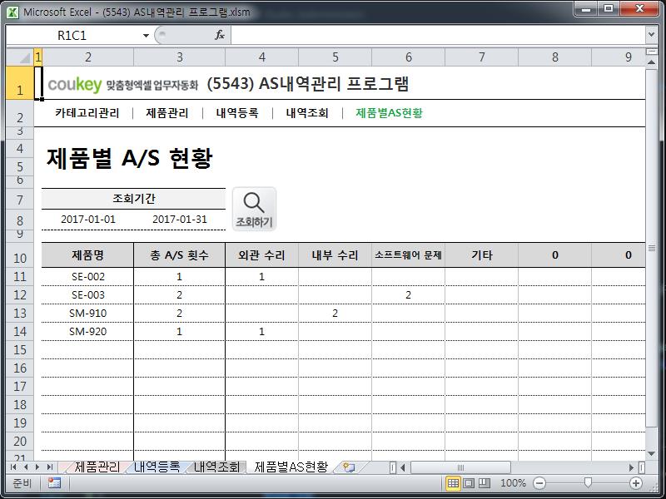666x499 pixels.
Task: Click the select all corner triangle
Action: [20, 57]
